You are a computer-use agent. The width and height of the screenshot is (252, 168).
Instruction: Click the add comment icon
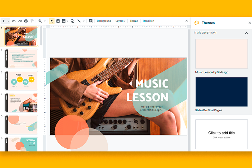coord(91,21)
